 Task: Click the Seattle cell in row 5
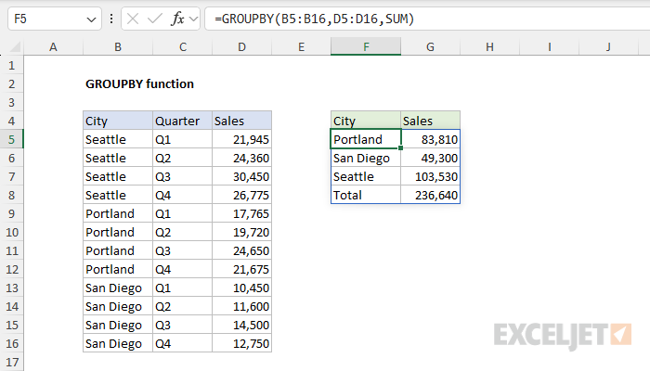pos(118,139)
